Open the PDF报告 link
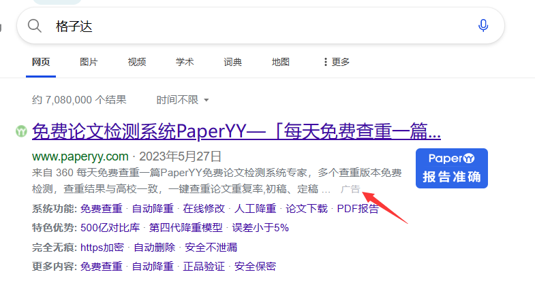The height and width of the screenshot is (285, 535). click(x=358, y=208)
